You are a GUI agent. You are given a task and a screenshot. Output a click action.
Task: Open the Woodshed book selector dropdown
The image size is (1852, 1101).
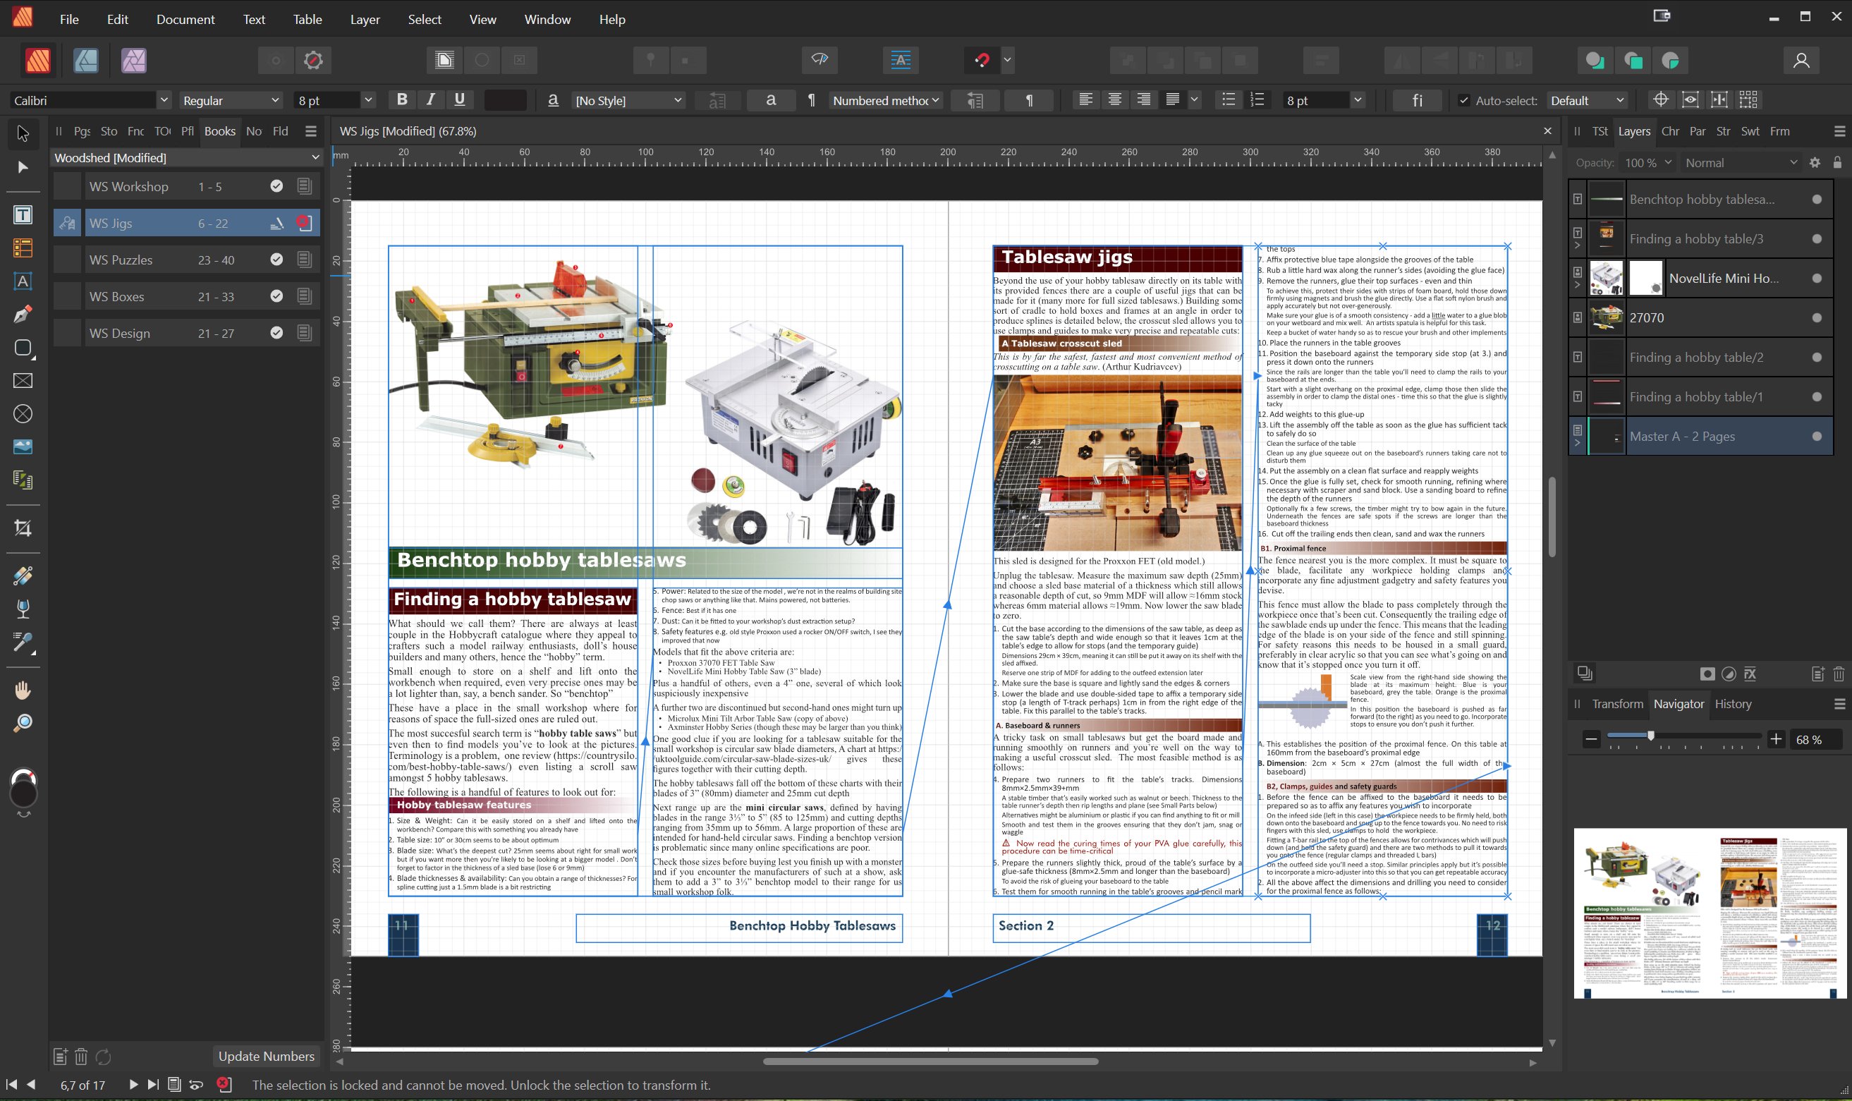point(186,157)
